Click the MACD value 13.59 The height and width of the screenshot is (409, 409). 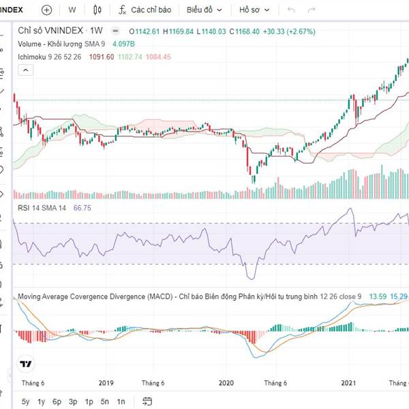378,297
